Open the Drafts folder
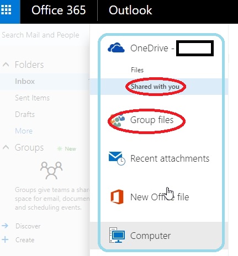This screenshot has height=256, width=238. [x=25, y=114]
